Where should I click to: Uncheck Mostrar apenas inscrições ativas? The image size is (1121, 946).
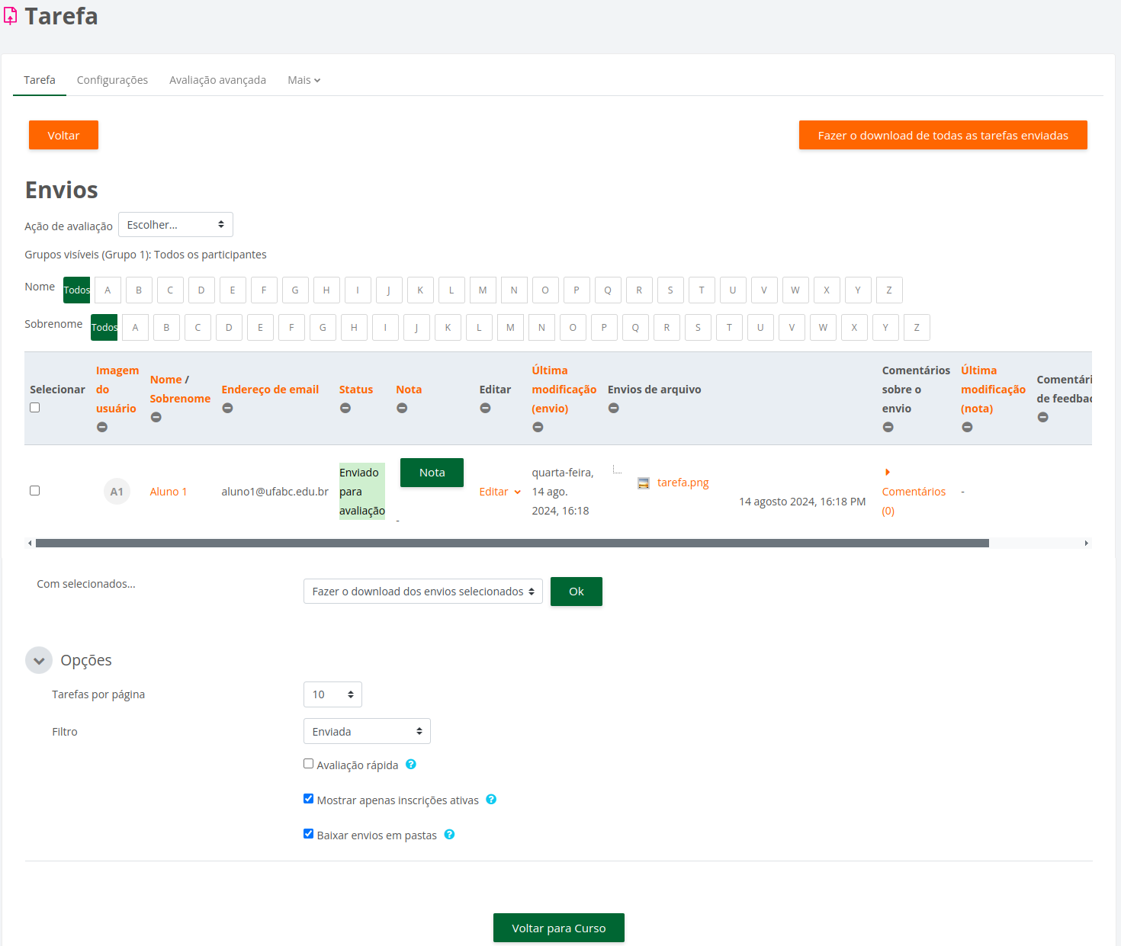click(x=308, y=798)
